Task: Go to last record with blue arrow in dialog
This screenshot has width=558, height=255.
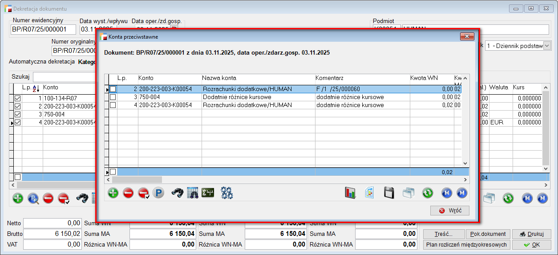Action: pyautogui.click(x=462, y=193)
